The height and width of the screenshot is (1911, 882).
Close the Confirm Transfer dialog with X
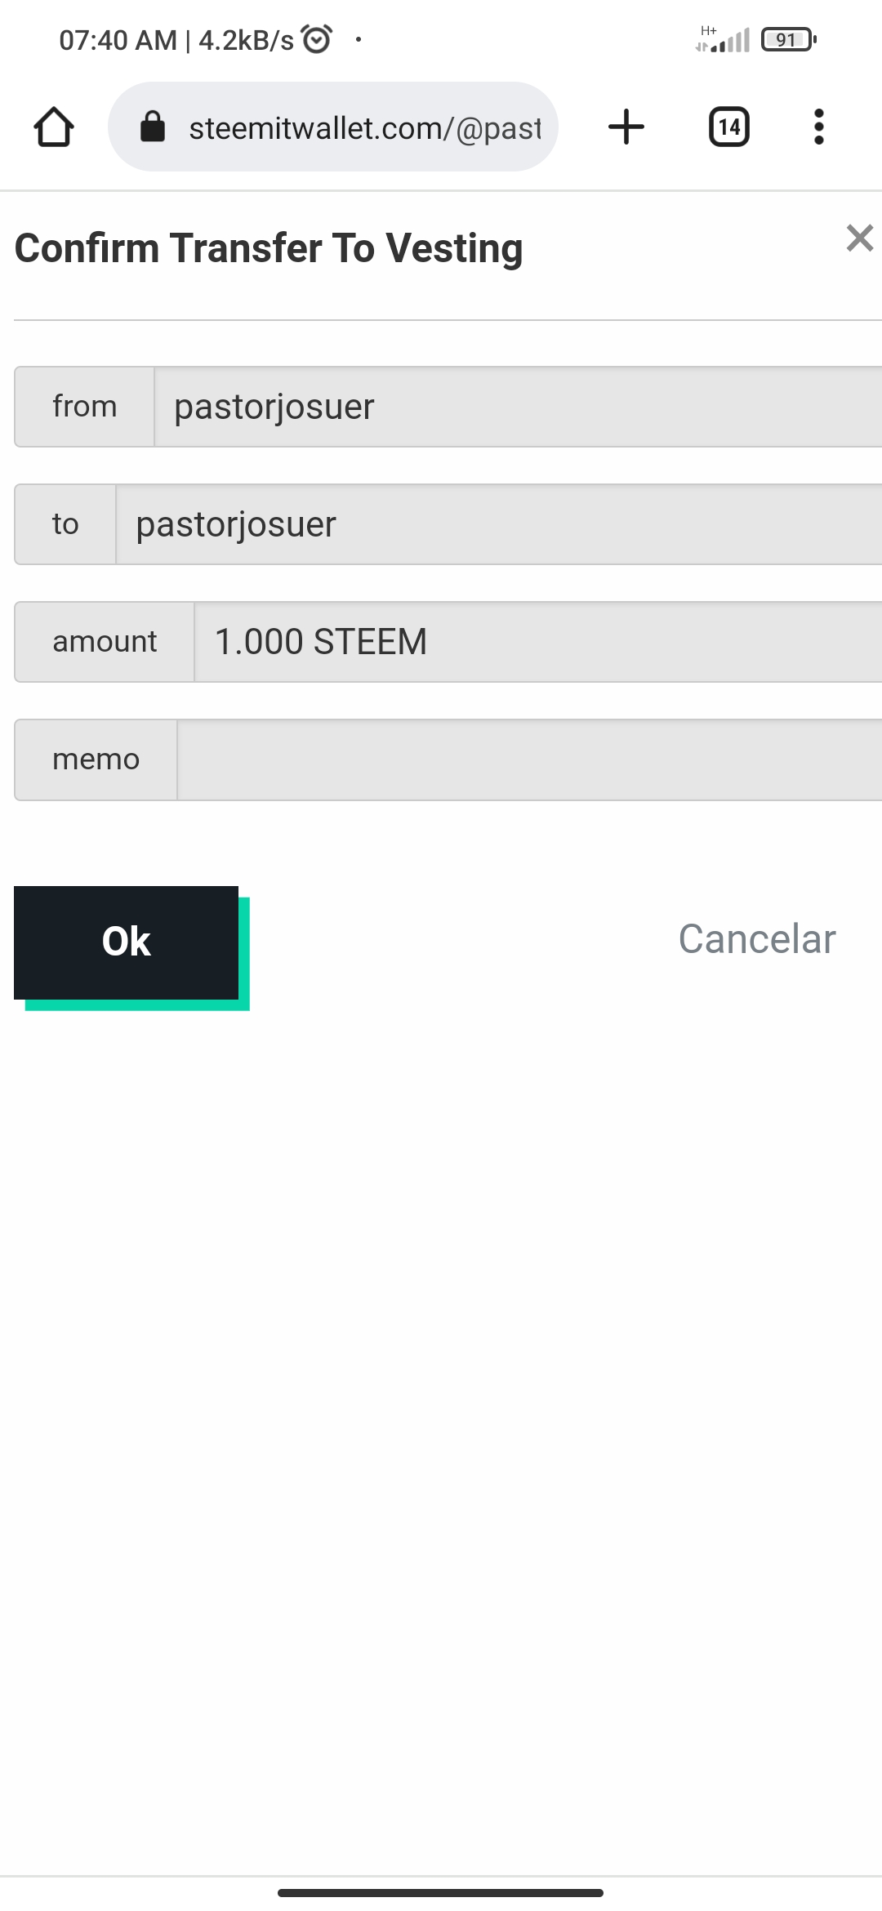point(859,238)
